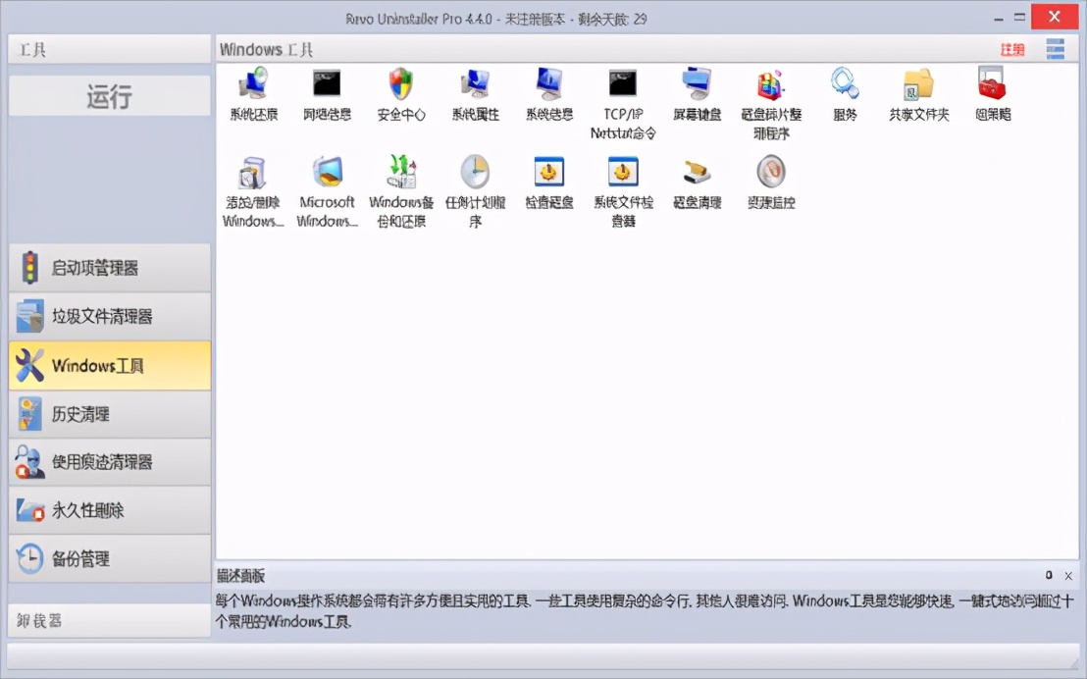Launch the TCP/IP Netstat command tool

click(621, 93)
